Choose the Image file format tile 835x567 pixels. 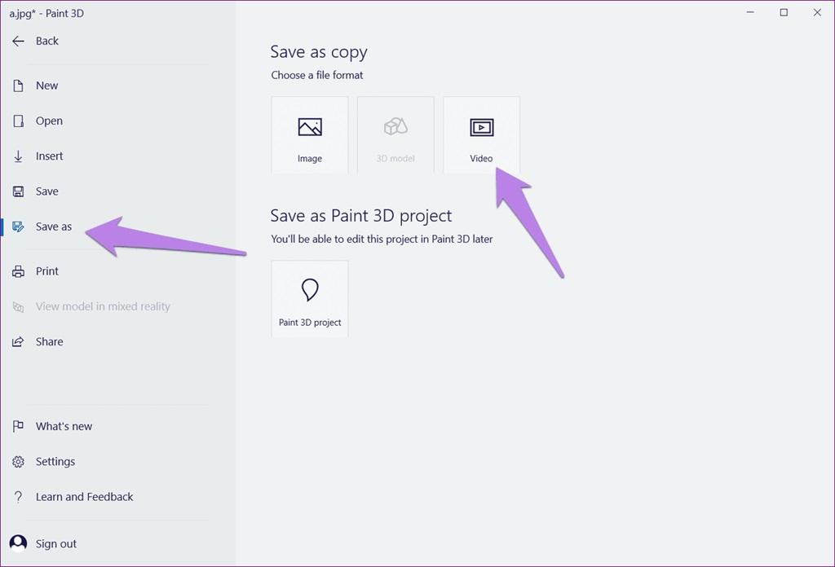click(x=310, y=135)
